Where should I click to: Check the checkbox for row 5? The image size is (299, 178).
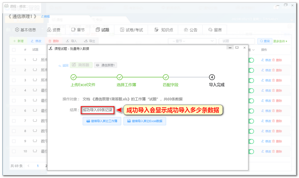[14, 101]
